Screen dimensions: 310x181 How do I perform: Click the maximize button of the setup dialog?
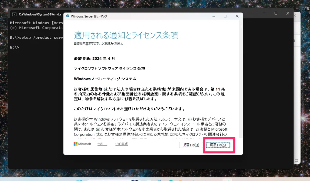pyautogui.click(x=225, y=16)
